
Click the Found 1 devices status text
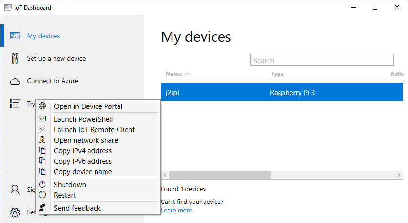(x=184, y=189)
